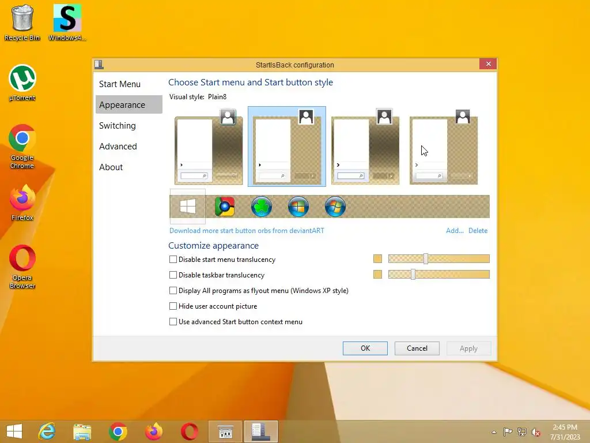Click the taskbar color swatch

377,274
